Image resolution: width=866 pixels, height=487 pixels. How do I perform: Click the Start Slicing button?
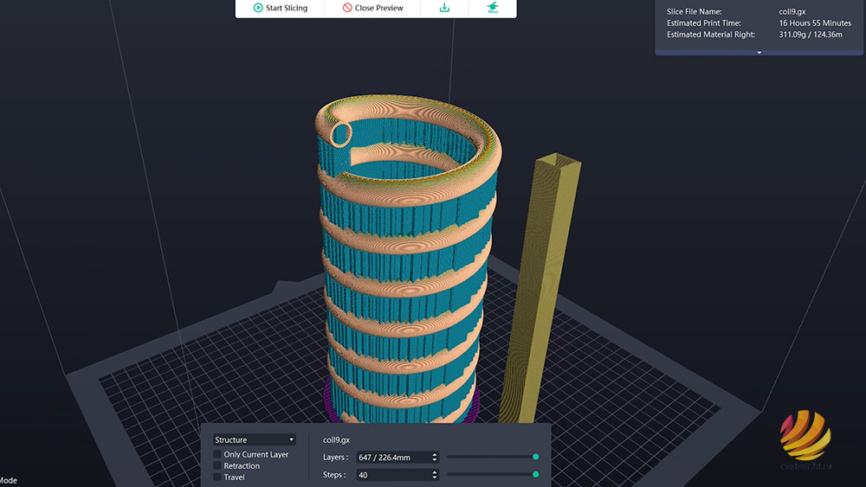point(280,8)
